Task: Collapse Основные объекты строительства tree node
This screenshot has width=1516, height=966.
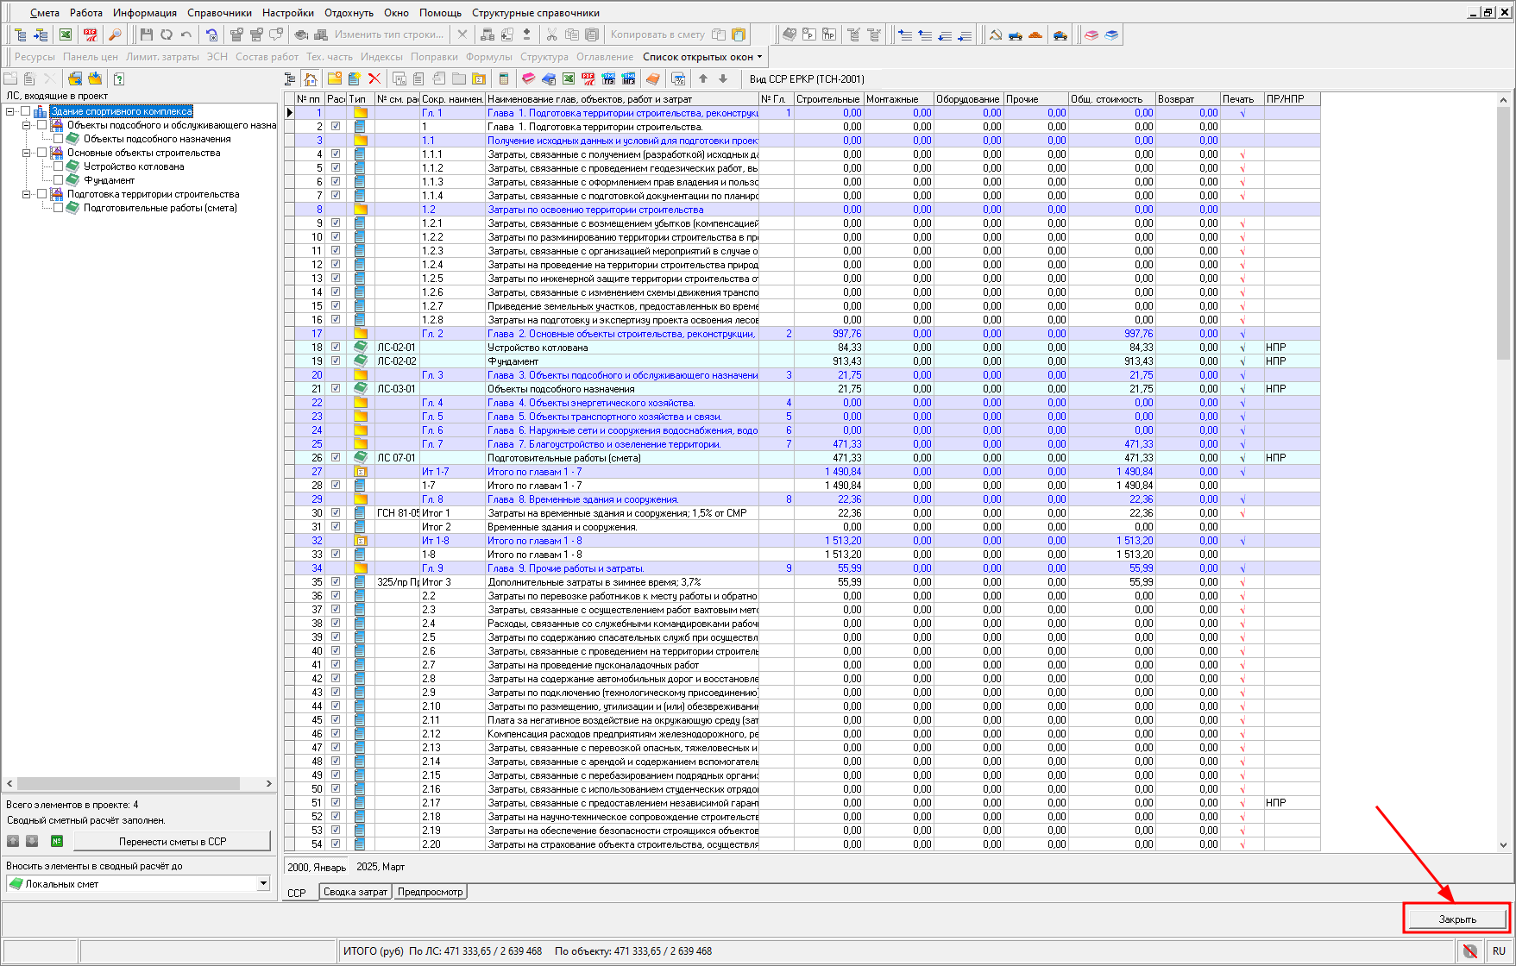Action: [26, 153]
